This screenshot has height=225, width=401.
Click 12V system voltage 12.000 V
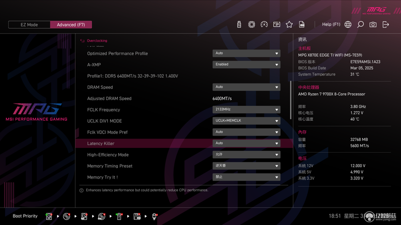point(358,166)
